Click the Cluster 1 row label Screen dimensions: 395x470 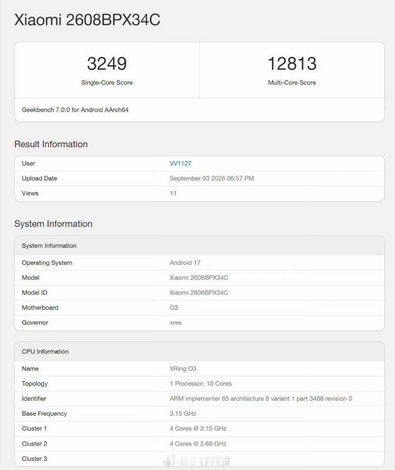tap(34, 429)
